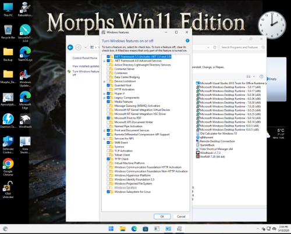The image size is (291, 234).
Task: Open address bar history dropdown
Action: pos(208,47)
